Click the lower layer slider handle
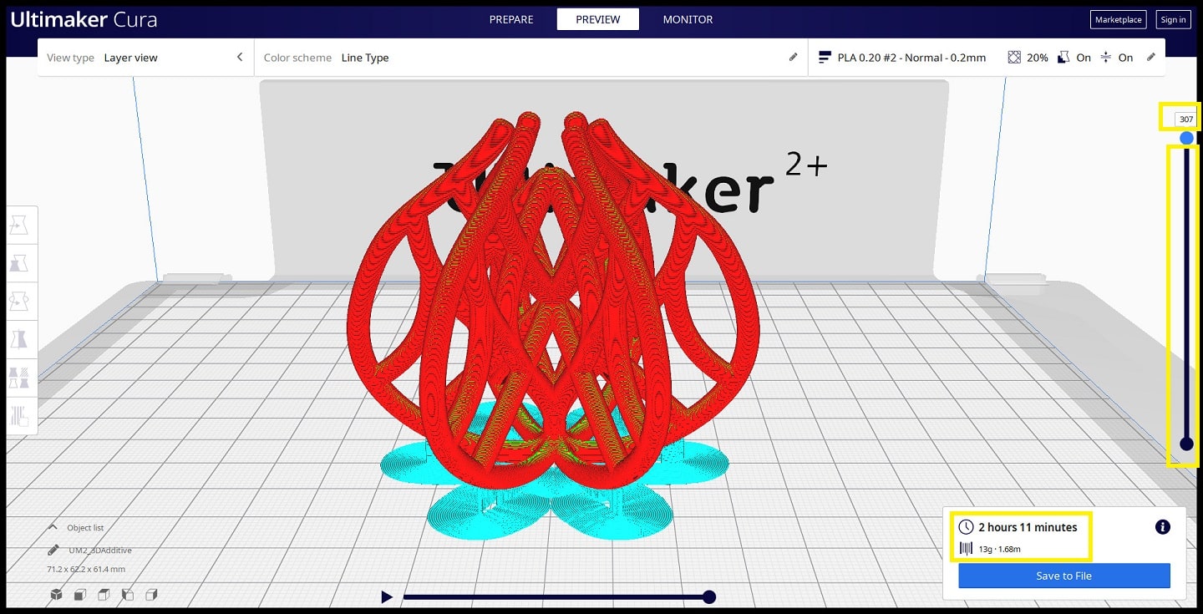The width and height of the screenshot is (1203, 614). tap(1186, 444)
